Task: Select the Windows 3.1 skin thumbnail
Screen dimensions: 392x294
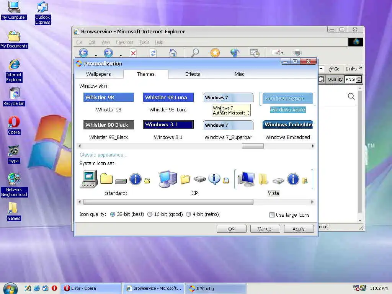Action: tap(168, 124)
